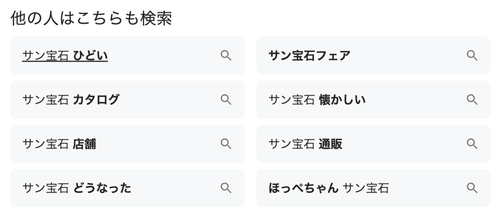Click the bold text どうなった

[x=102, y=188]
